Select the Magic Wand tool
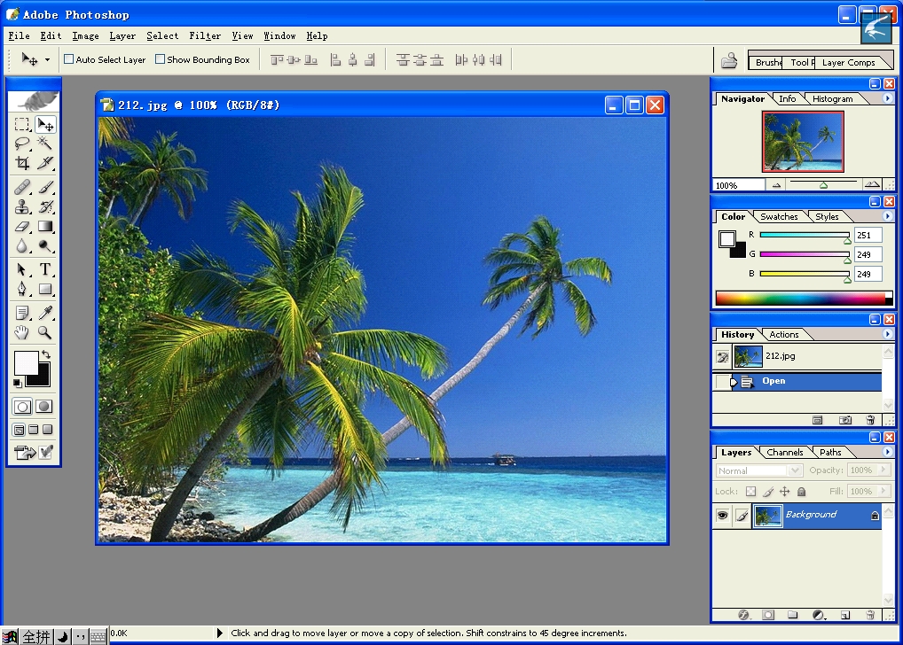Viewport: 903px width, 645px height. tap(45, 144)
